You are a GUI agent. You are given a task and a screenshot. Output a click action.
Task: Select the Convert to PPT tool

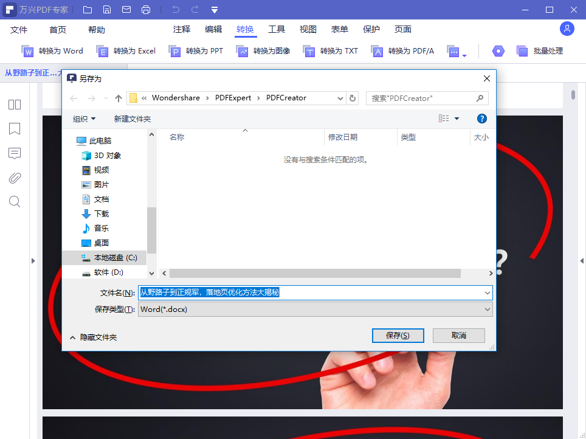pos(196,51)
